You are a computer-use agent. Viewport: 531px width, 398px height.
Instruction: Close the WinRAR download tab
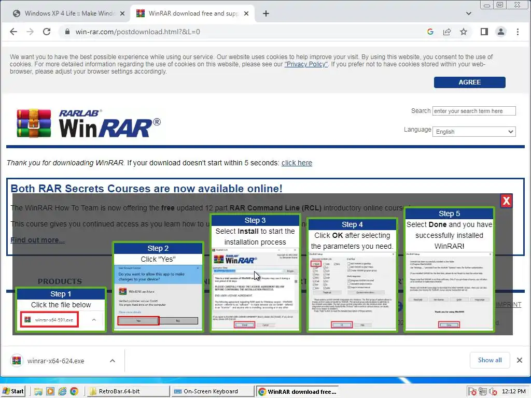(246, 13)
